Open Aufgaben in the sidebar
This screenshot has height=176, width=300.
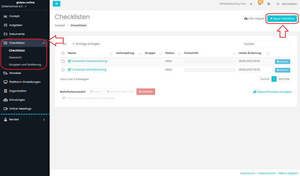tap(16, 25)
